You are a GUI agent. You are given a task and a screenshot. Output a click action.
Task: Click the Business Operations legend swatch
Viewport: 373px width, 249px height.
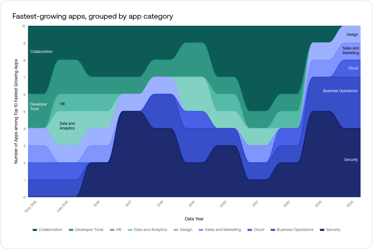pos(273,230)
